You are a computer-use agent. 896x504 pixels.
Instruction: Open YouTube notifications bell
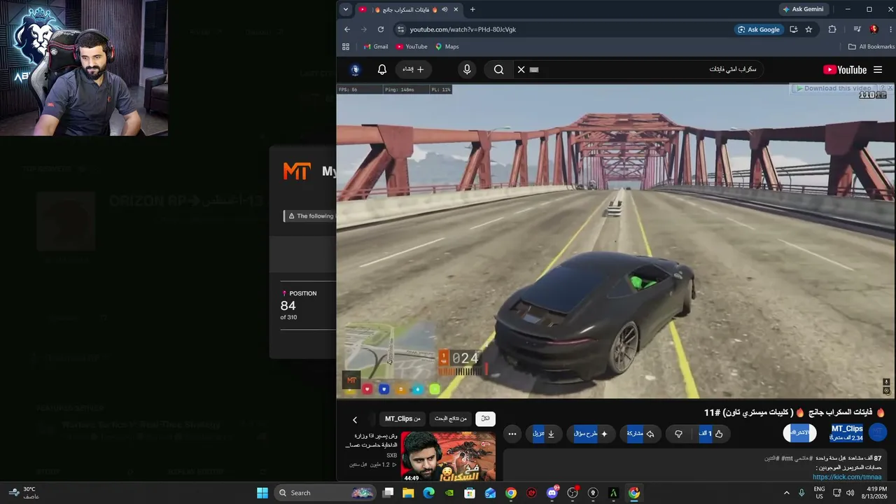pos(382,69)
